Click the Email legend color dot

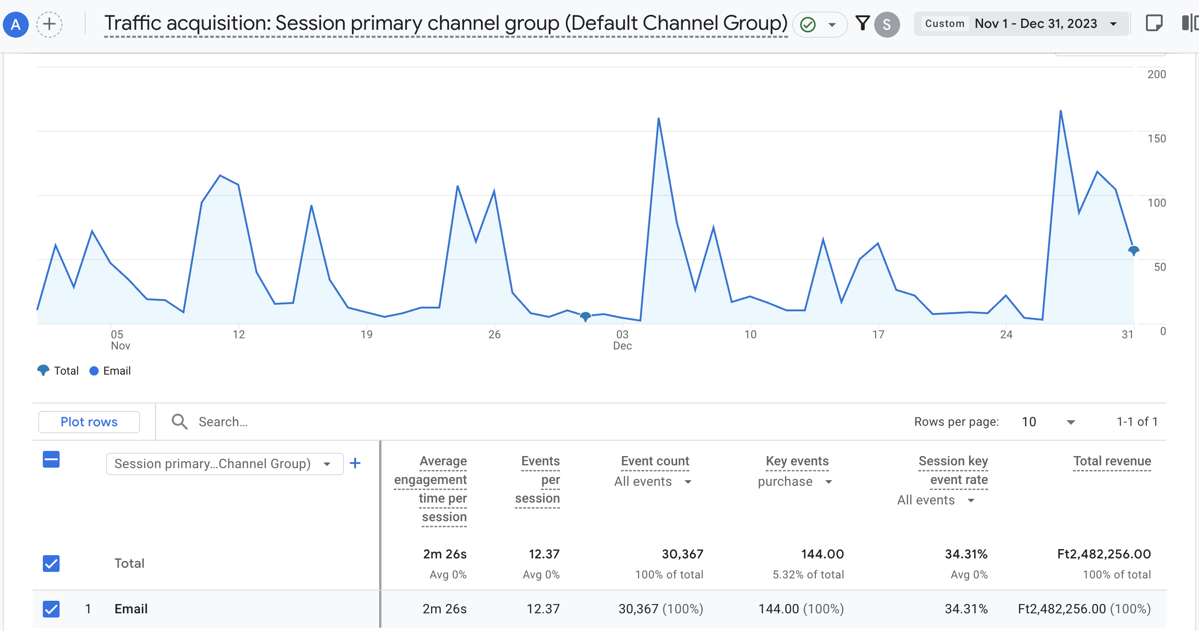pyautogui.click(x=94, y=371)
